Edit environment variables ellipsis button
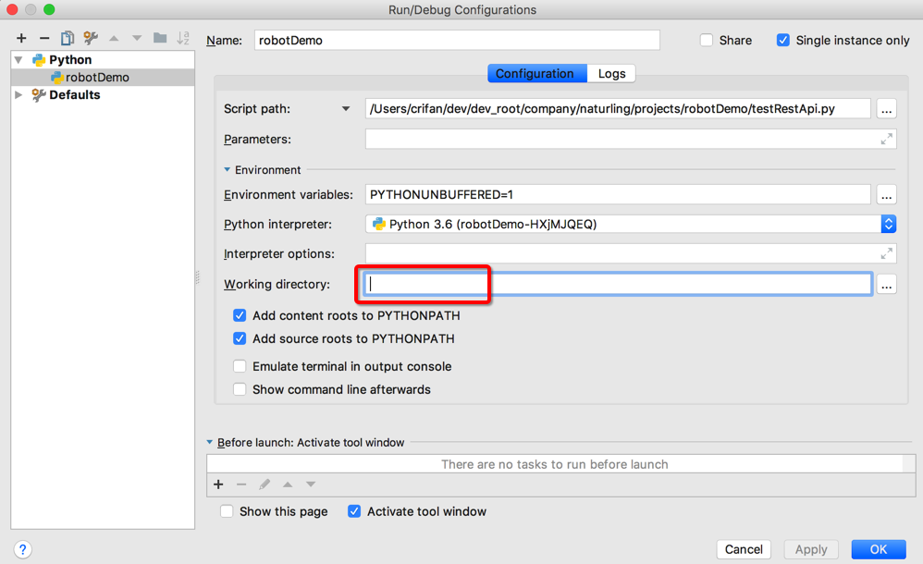Image resolution: width=923 pixels, height=564 pixels. tap(886, 195)
